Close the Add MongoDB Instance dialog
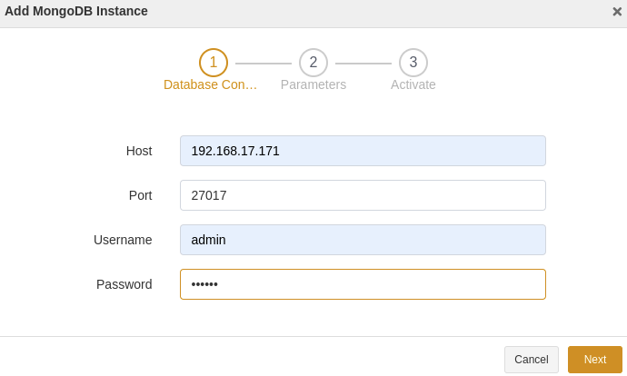Image resolution: width=627 pixels, height=376 pixels. (617, 12)
